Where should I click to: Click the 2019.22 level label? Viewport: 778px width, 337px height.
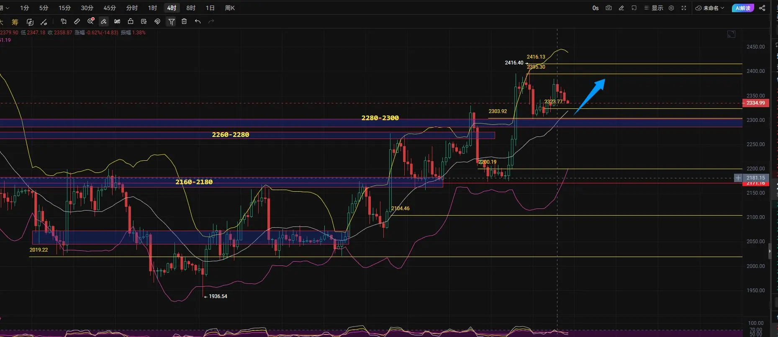(x=39, y=250)
